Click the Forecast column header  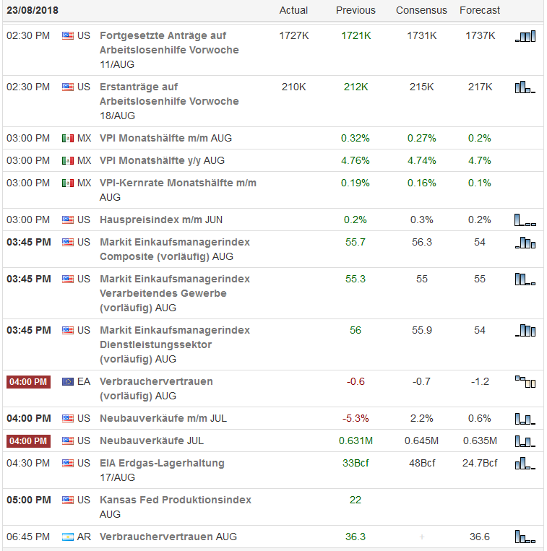480,10
